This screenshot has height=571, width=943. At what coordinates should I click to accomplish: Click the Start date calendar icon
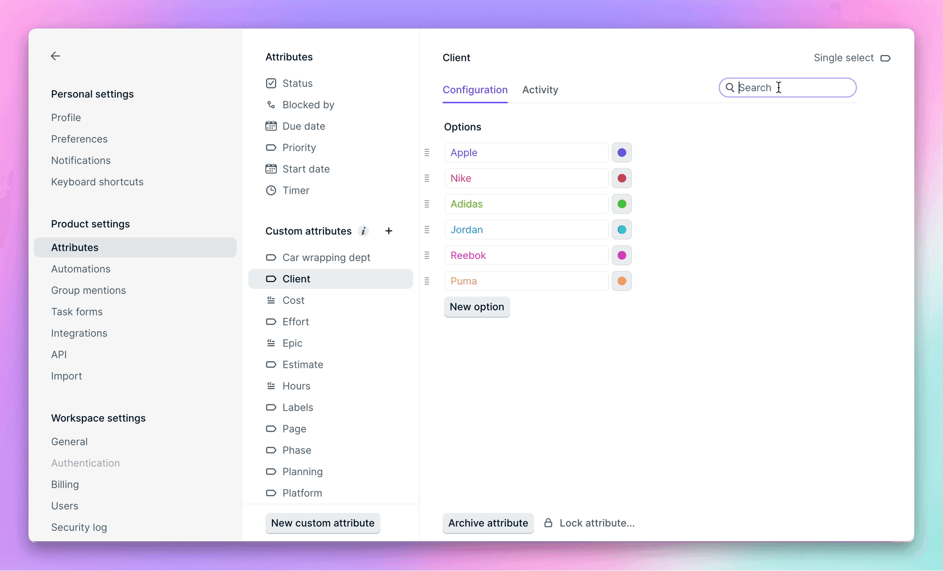point(271,169)
